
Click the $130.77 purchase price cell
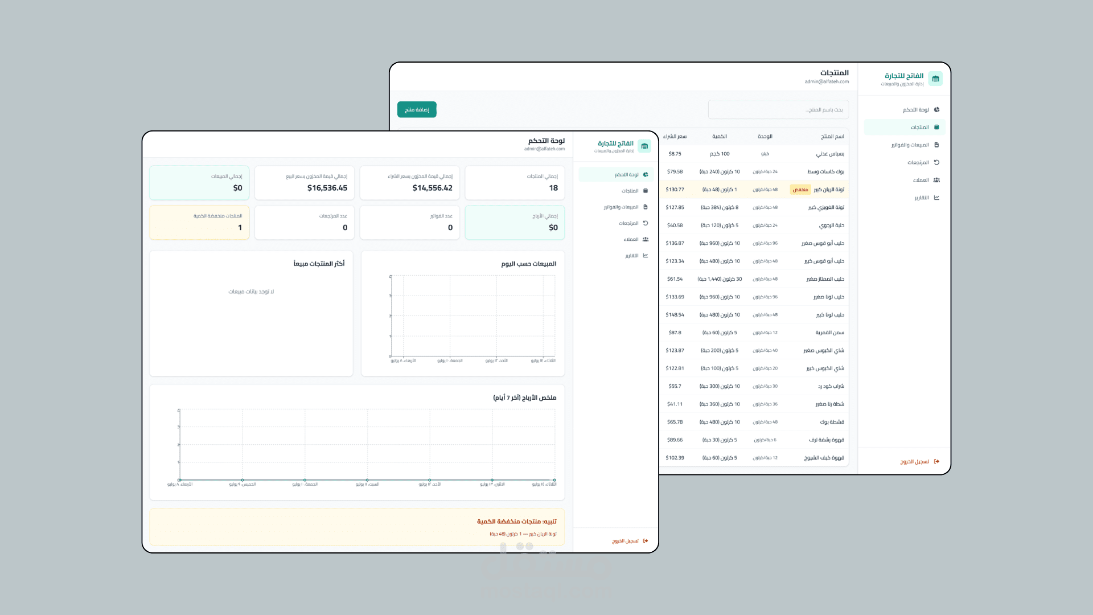(x=675, y=190)
